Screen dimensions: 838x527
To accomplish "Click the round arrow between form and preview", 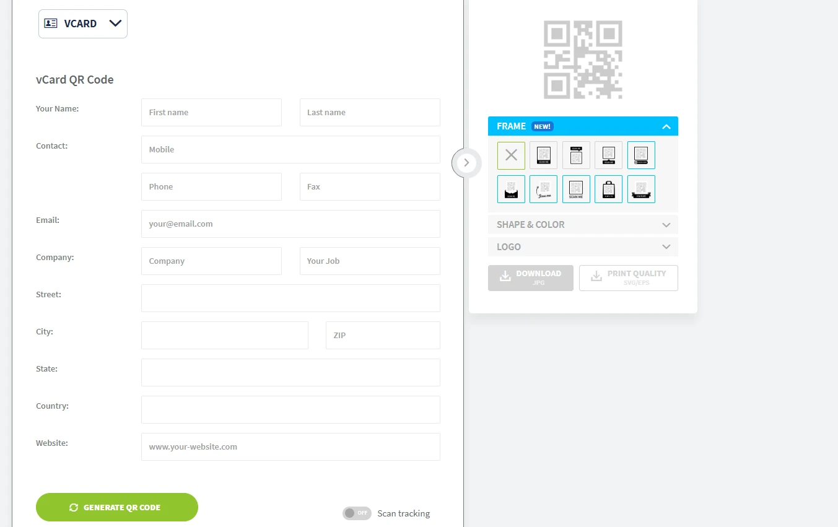I will tap(466, 163).
